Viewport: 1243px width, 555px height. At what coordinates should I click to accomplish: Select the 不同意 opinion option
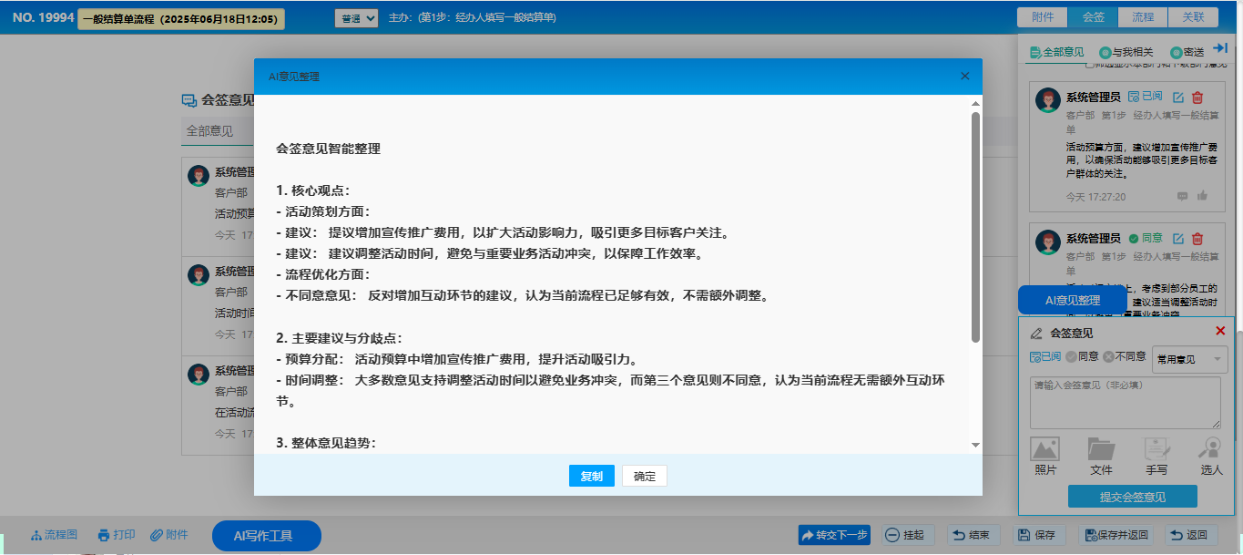click(x=1125, y=357)
